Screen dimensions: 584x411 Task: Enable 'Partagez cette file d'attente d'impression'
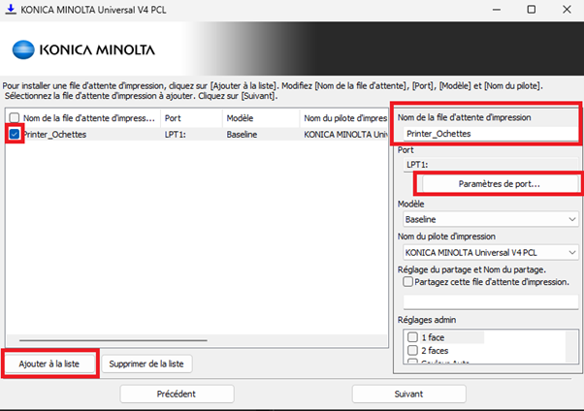coord(408,282)
